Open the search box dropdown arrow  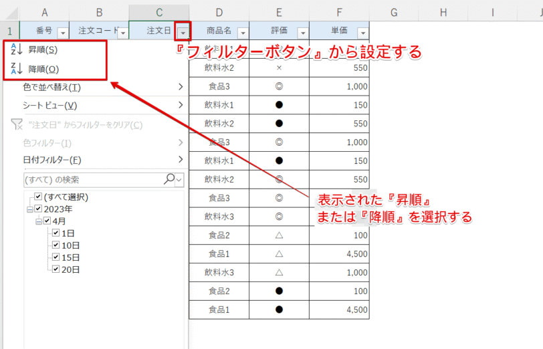point(179,180)
